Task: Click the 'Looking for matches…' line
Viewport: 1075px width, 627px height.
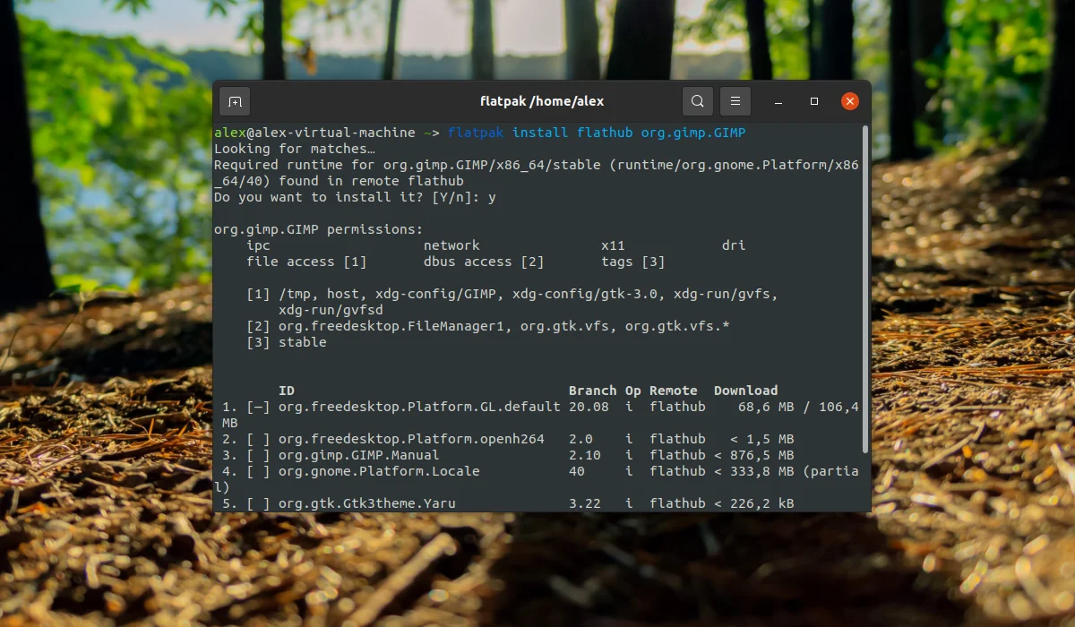Action: click(x=295, y=149)
